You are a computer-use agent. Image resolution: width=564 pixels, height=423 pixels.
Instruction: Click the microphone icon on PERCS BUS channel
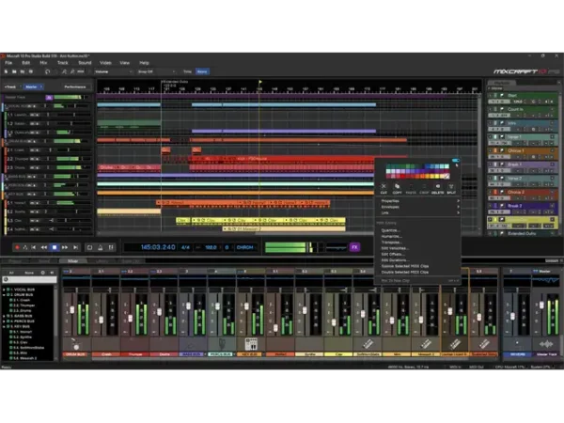pyautogui.click(x=222, y=344)
